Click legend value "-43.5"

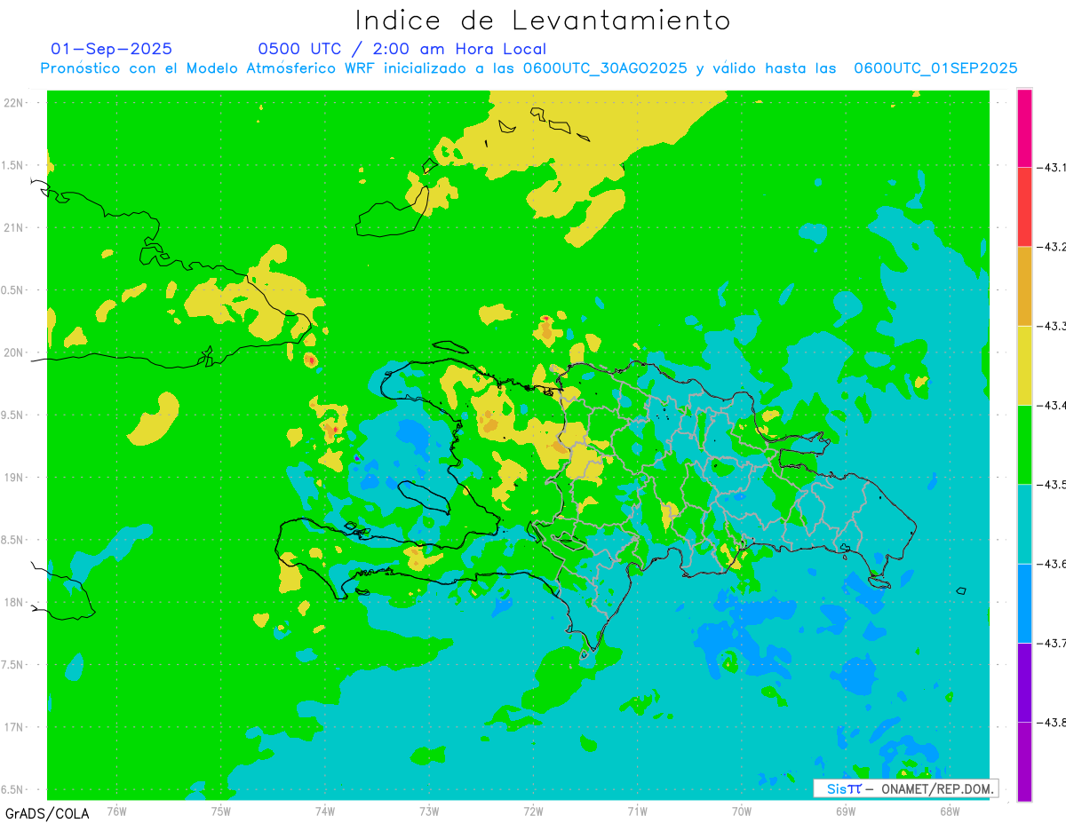[x=1051, y=484]
